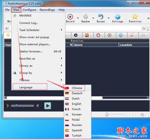This screenshot has height=139, width=150.
Task: Close the open View menu
Action: click(x=16, y=10)
